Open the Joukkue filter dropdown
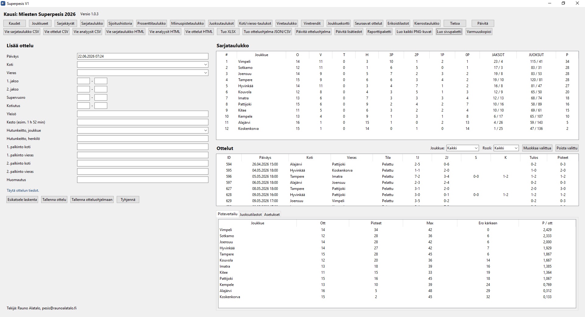This screenshot has height=317, width=585. point(463,148)
